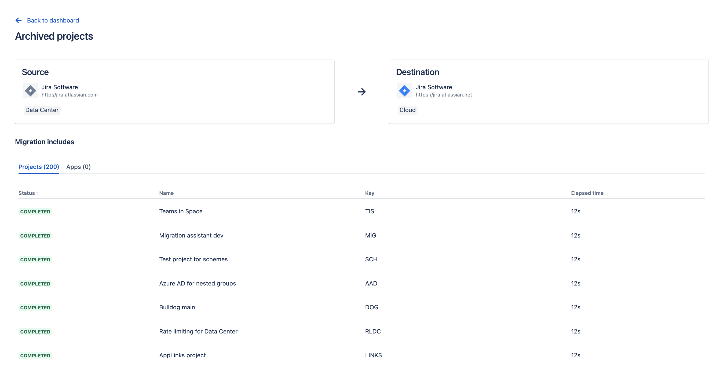
Task: Open the Projects (200) tab
Action: pos(39,167)
